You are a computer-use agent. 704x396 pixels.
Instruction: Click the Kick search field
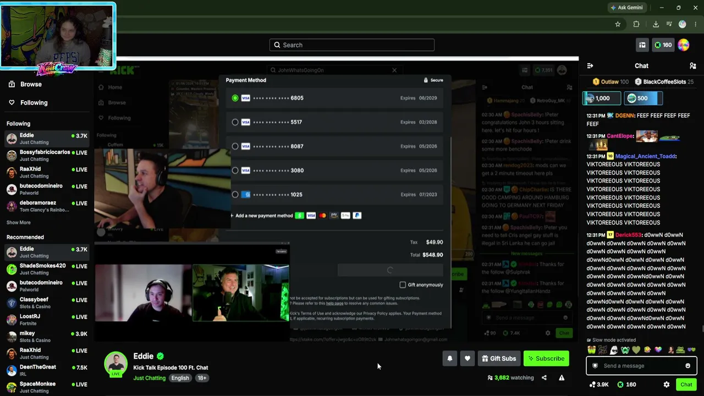point(352,45)
